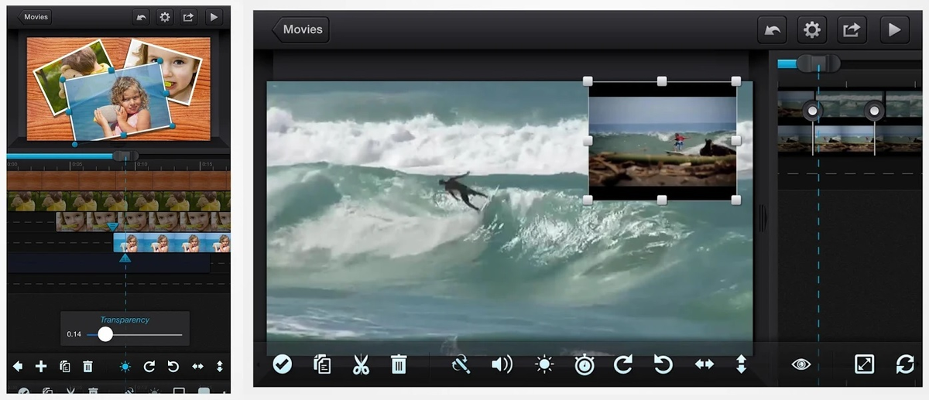Open the volume speaker control
Image resolution: width=929 pixels, height=400 pixels.
502,364
